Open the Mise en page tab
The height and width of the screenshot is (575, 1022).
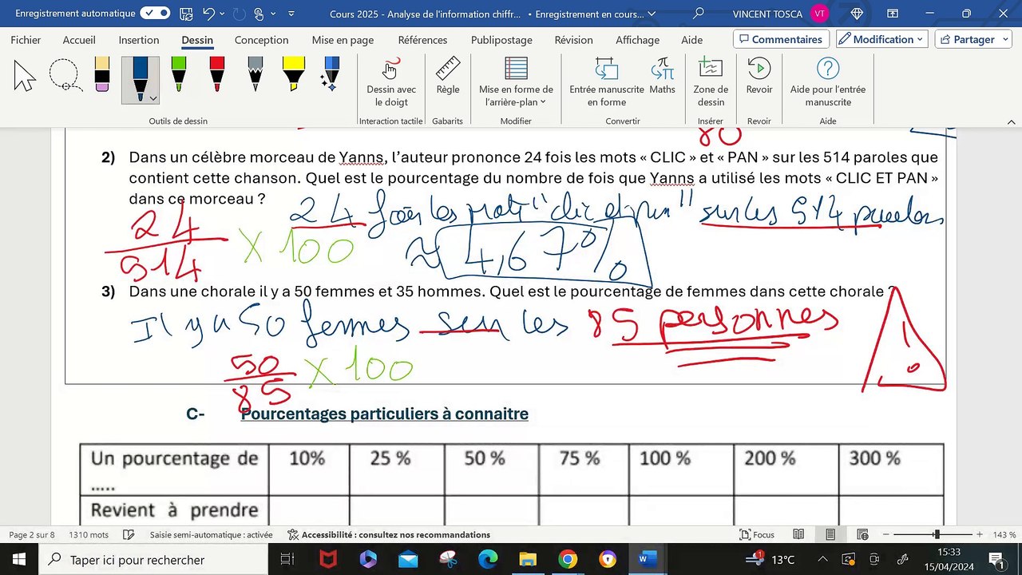tap(343, 40)
